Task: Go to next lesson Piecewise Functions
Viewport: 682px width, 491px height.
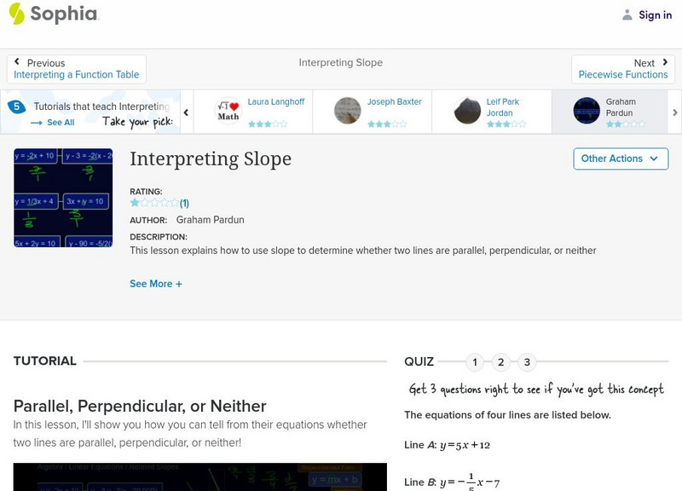Action: [623, 69]
